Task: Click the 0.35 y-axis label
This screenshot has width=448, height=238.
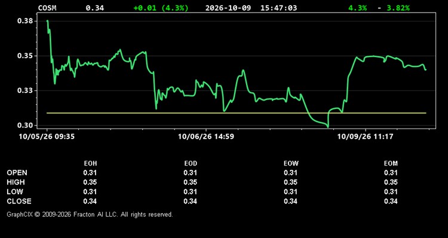Action: coord(26,56)
